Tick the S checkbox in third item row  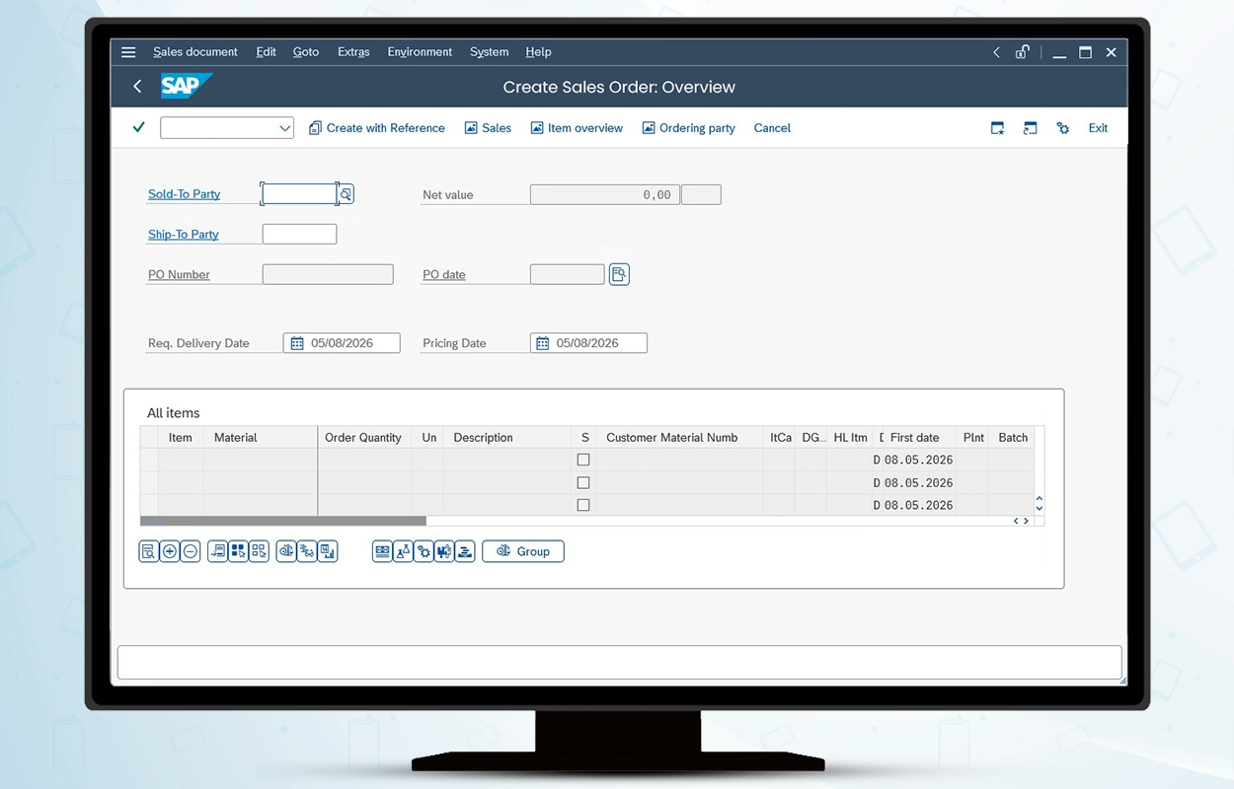[583, 505]
